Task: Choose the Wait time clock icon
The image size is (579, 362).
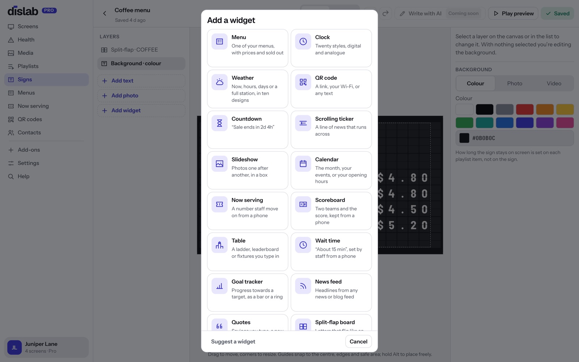Action: coord(303,245)
